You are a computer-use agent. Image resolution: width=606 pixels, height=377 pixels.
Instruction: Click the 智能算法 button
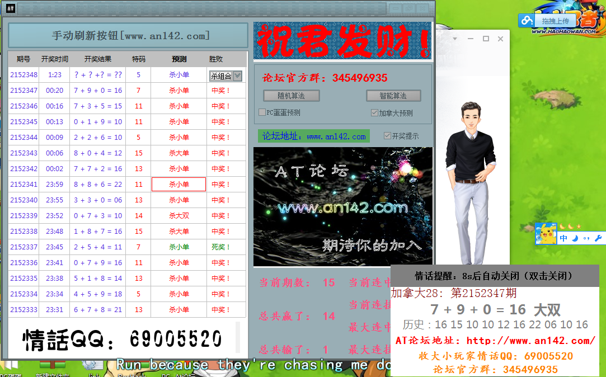click(393, 96)
